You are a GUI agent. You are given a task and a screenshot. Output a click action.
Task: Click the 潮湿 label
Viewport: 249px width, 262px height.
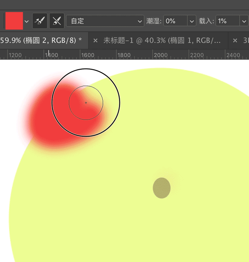(154, 21)
